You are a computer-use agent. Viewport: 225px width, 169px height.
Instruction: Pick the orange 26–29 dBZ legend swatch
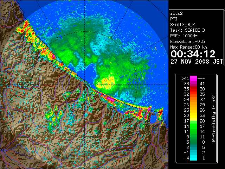coord(193,105)
